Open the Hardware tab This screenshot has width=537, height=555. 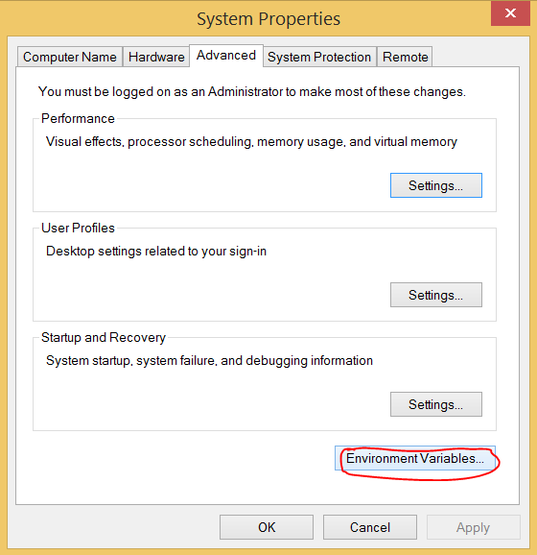[156, 57]
